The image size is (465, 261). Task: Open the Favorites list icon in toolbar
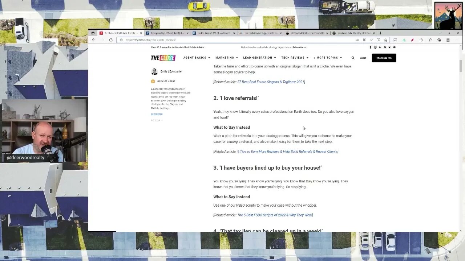pos(430,40)
